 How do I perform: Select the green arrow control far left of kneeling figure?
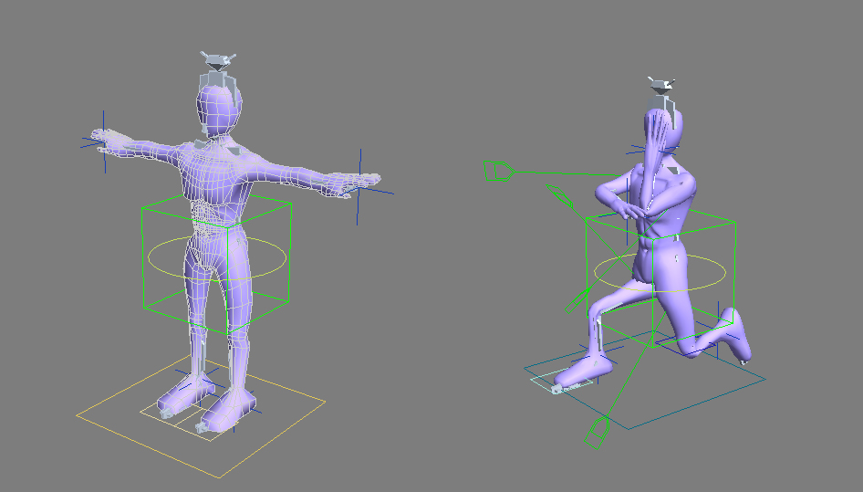click(x=497, y=169)
